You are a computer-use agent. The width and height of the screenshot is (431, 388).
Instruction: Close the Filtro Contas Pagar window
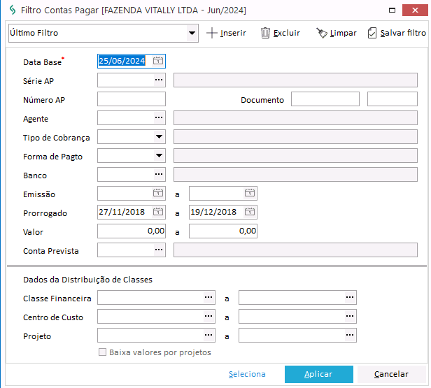click(415, 10)
